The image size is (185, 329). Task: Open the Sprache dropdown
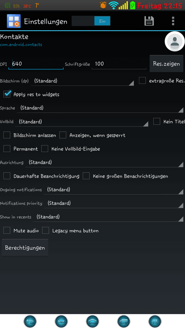100,108
